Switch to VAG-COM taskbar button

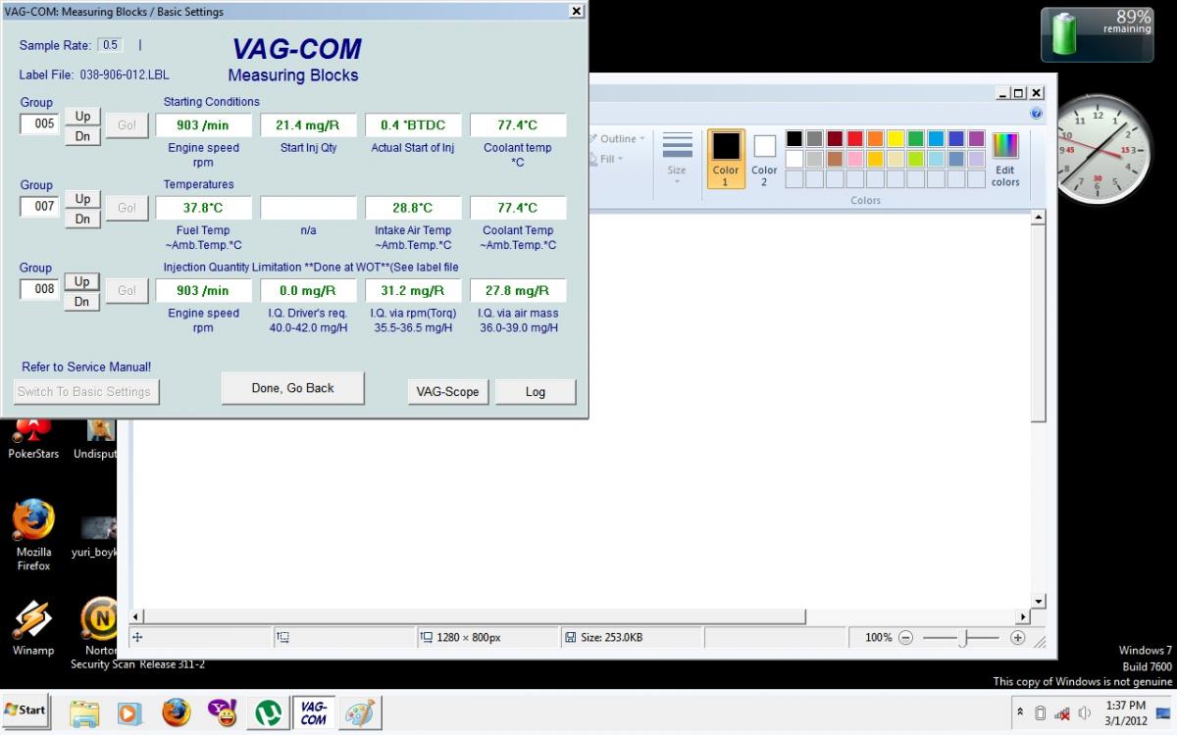coord(313,712)
